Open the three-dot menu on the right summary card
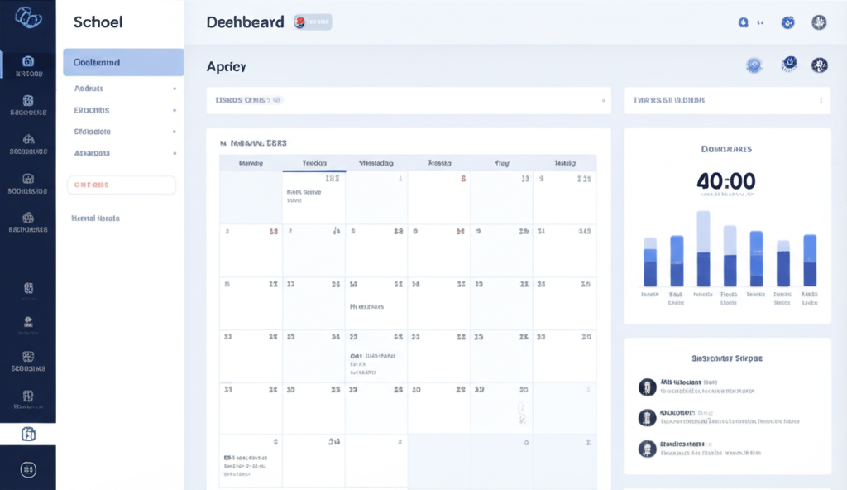The width and height of the screenshot is (847, 490). coord(821,100)
